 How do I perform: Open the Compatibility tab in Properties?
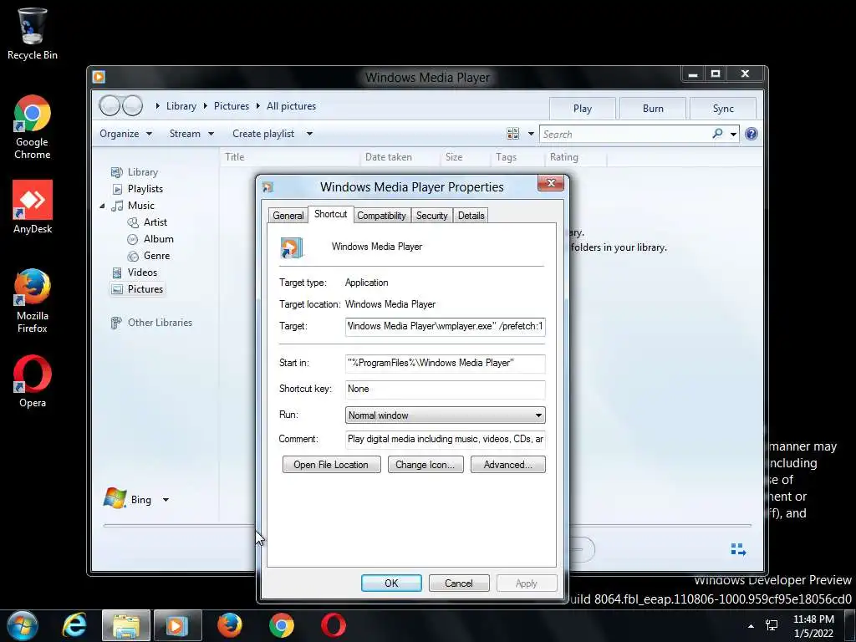[381, 216]
